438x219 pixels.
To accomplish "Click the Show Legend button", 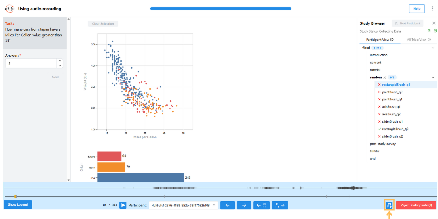I will point(18,205).
